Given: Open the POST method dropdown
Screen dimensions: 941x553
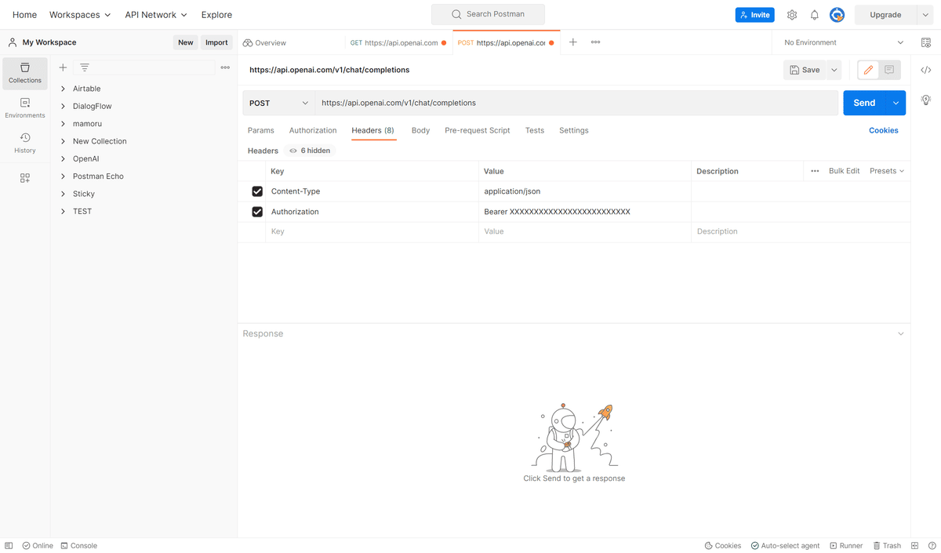Looking at the screenshot, I should click(x=278, y=103).
